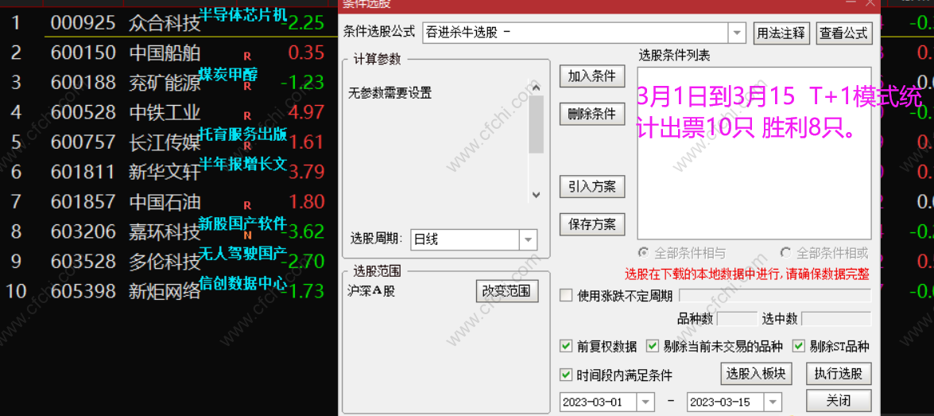Click the 托育服务出版 tag label
This screenshot has width=934, height=416.
pyautogui.click(x=242, y=134)
